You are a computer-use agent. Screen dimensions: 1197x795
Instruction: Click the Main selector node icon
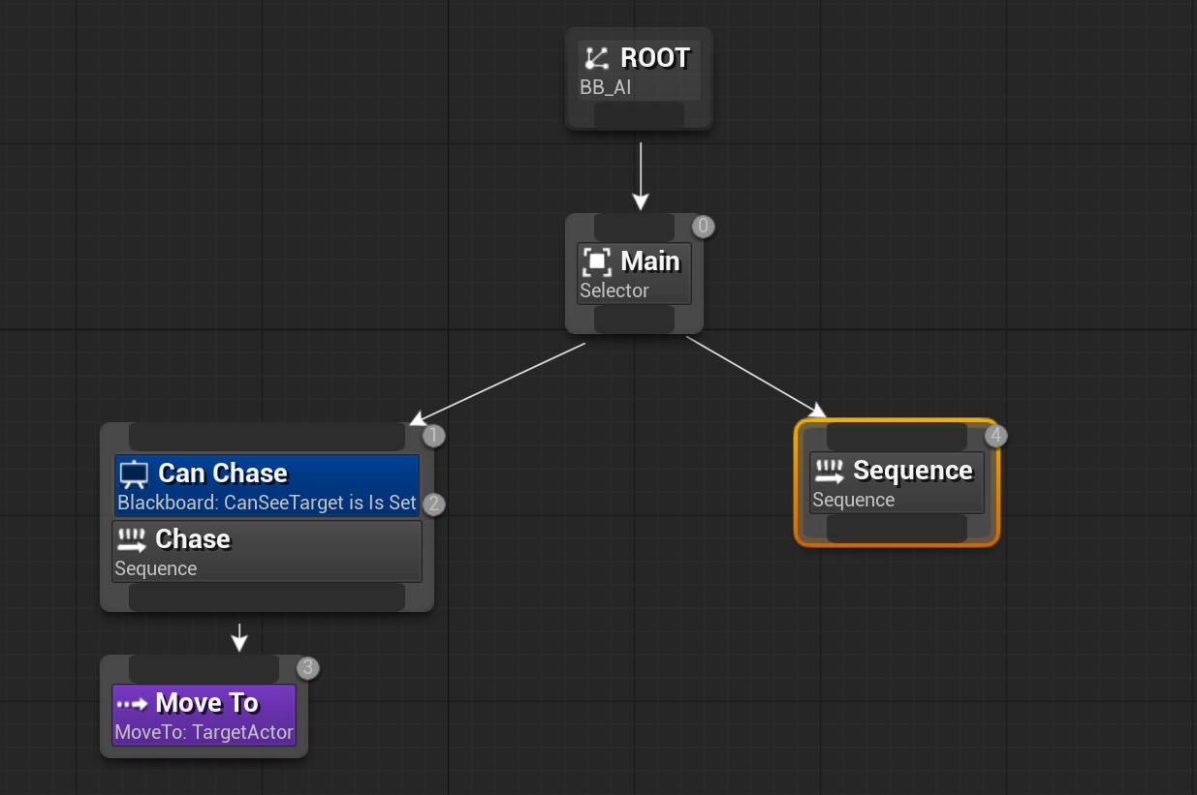click(597, 261)
